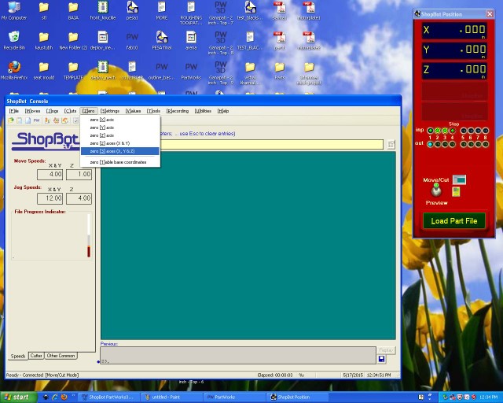Open the teal console window icon in ShopBot Position
503x403 pixels.
459,179
